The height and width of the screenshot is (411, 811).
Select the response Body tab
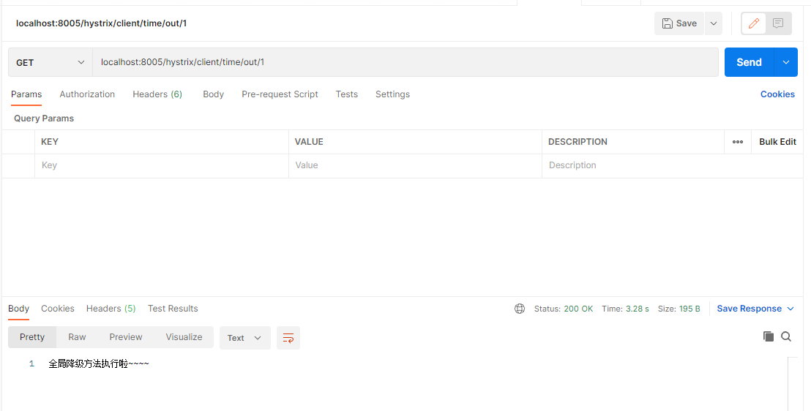pyautogui.click(x=18, y=309)
